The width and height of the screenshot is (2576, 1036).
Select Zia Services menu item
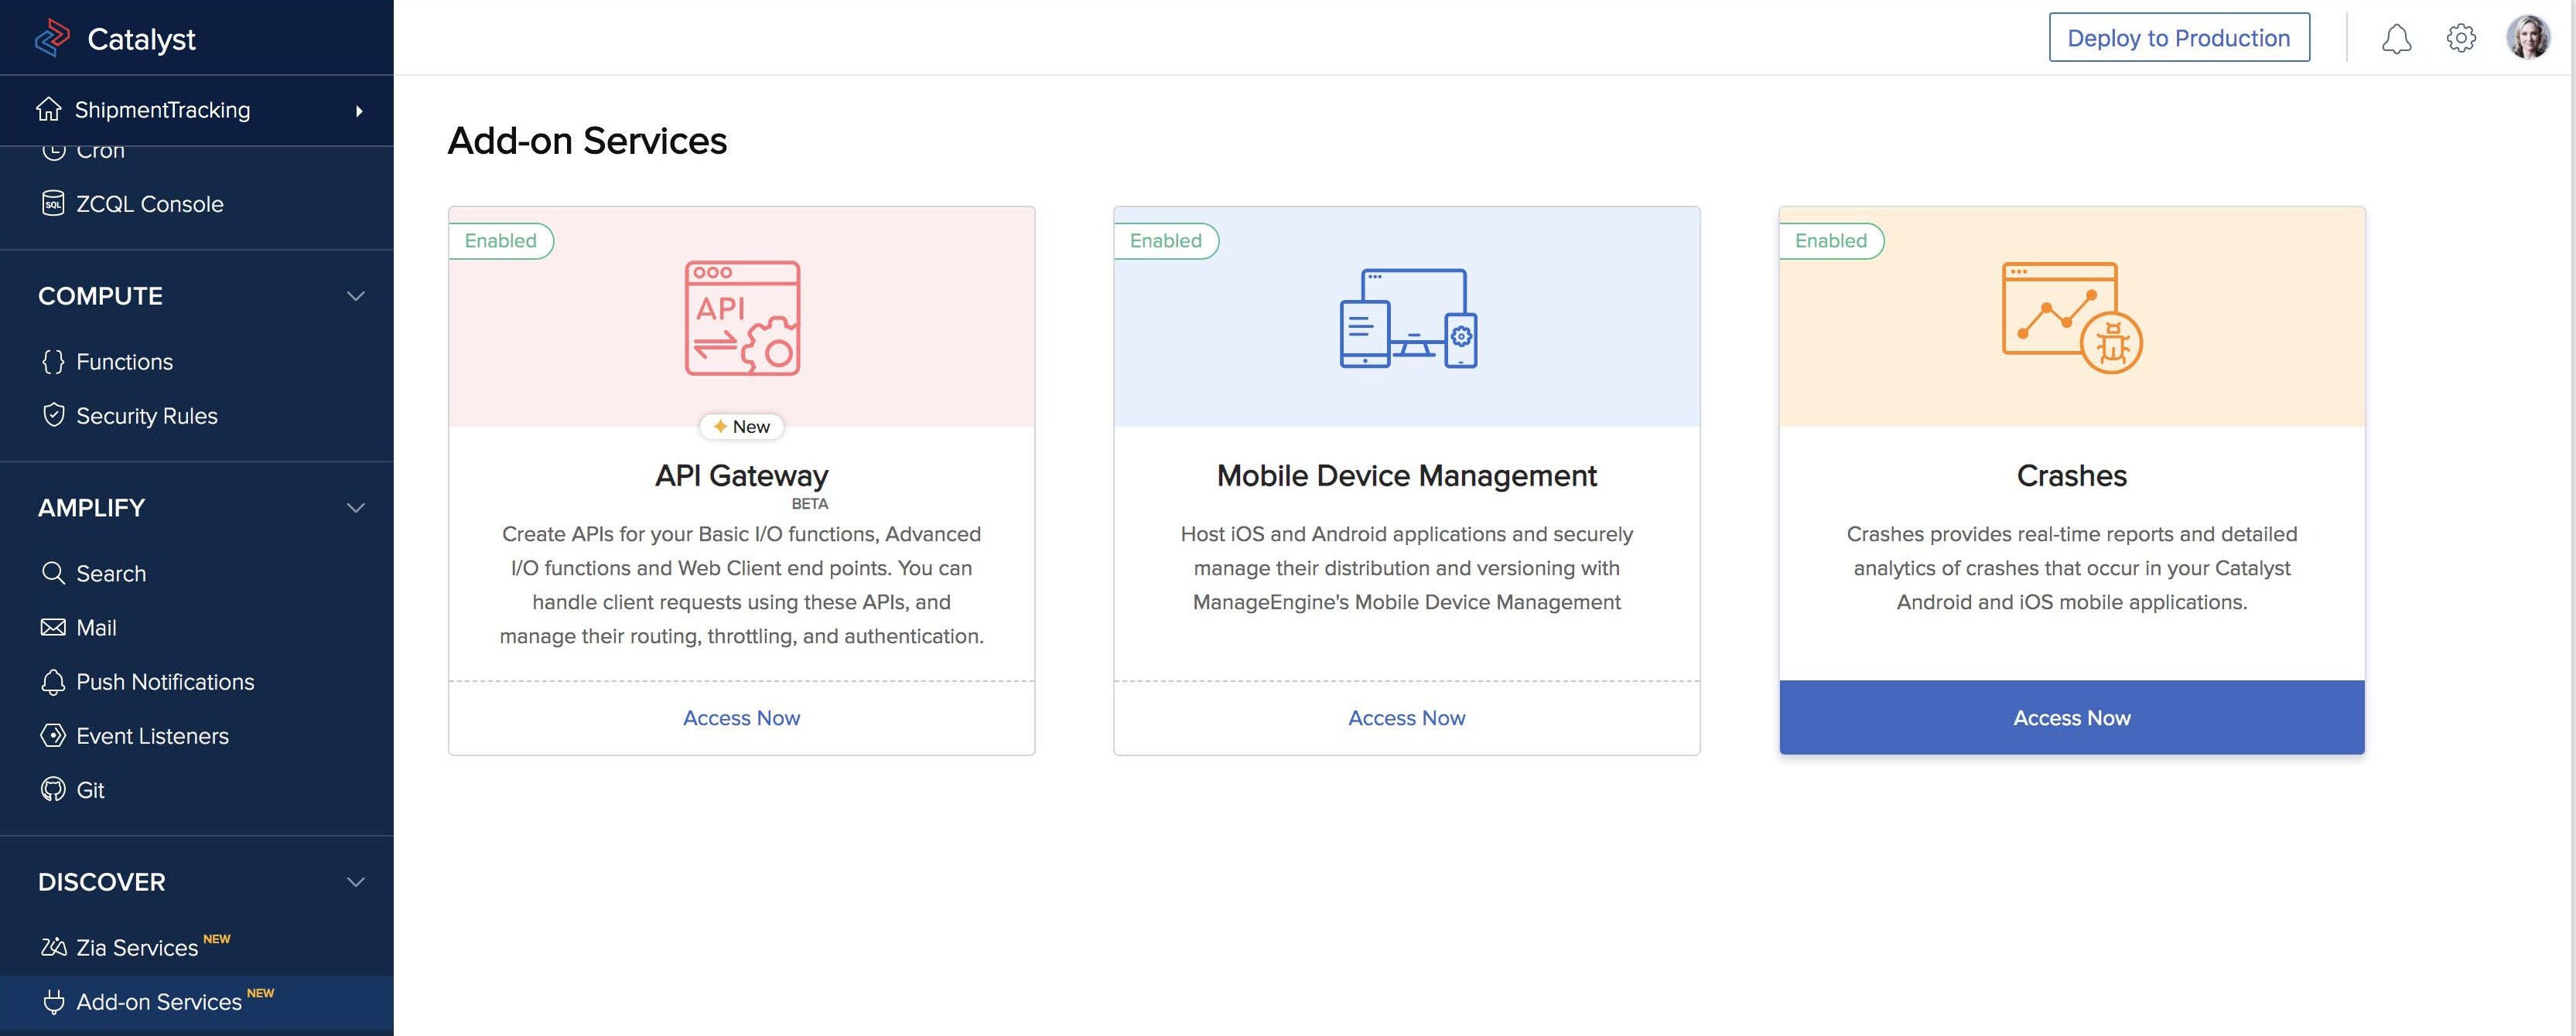(137, 948)
